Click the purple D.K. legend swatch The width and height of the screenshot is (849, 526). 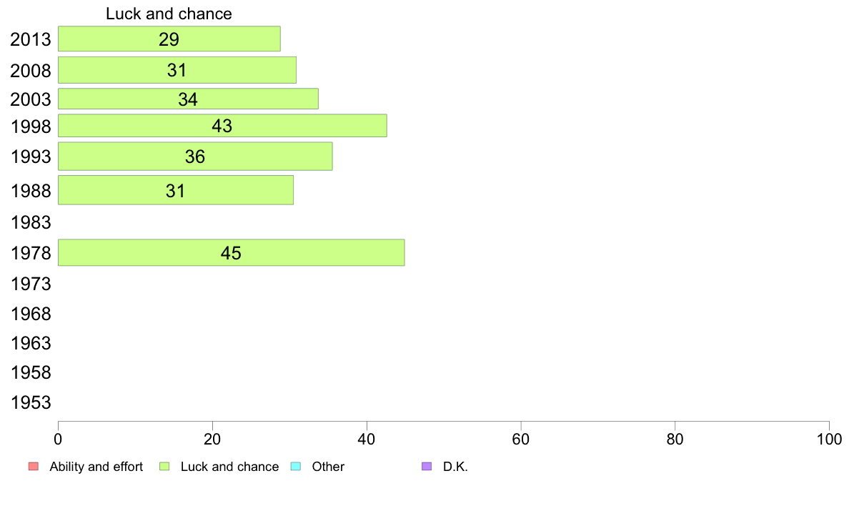pyautogui.click(x=427, y=467)
